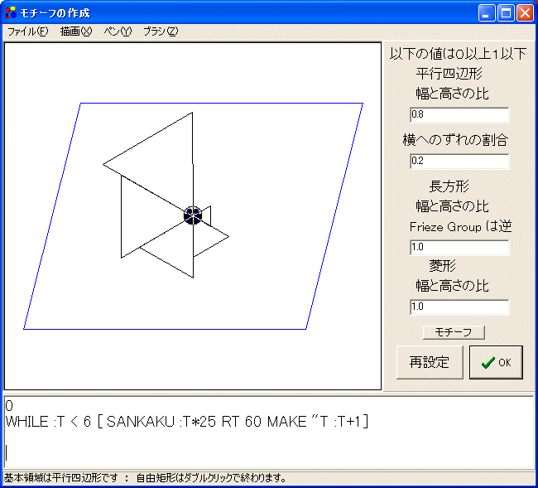
Task: Click the 平行四辺形 ratio field showing 0.8
Action: [x=459, y=114]
